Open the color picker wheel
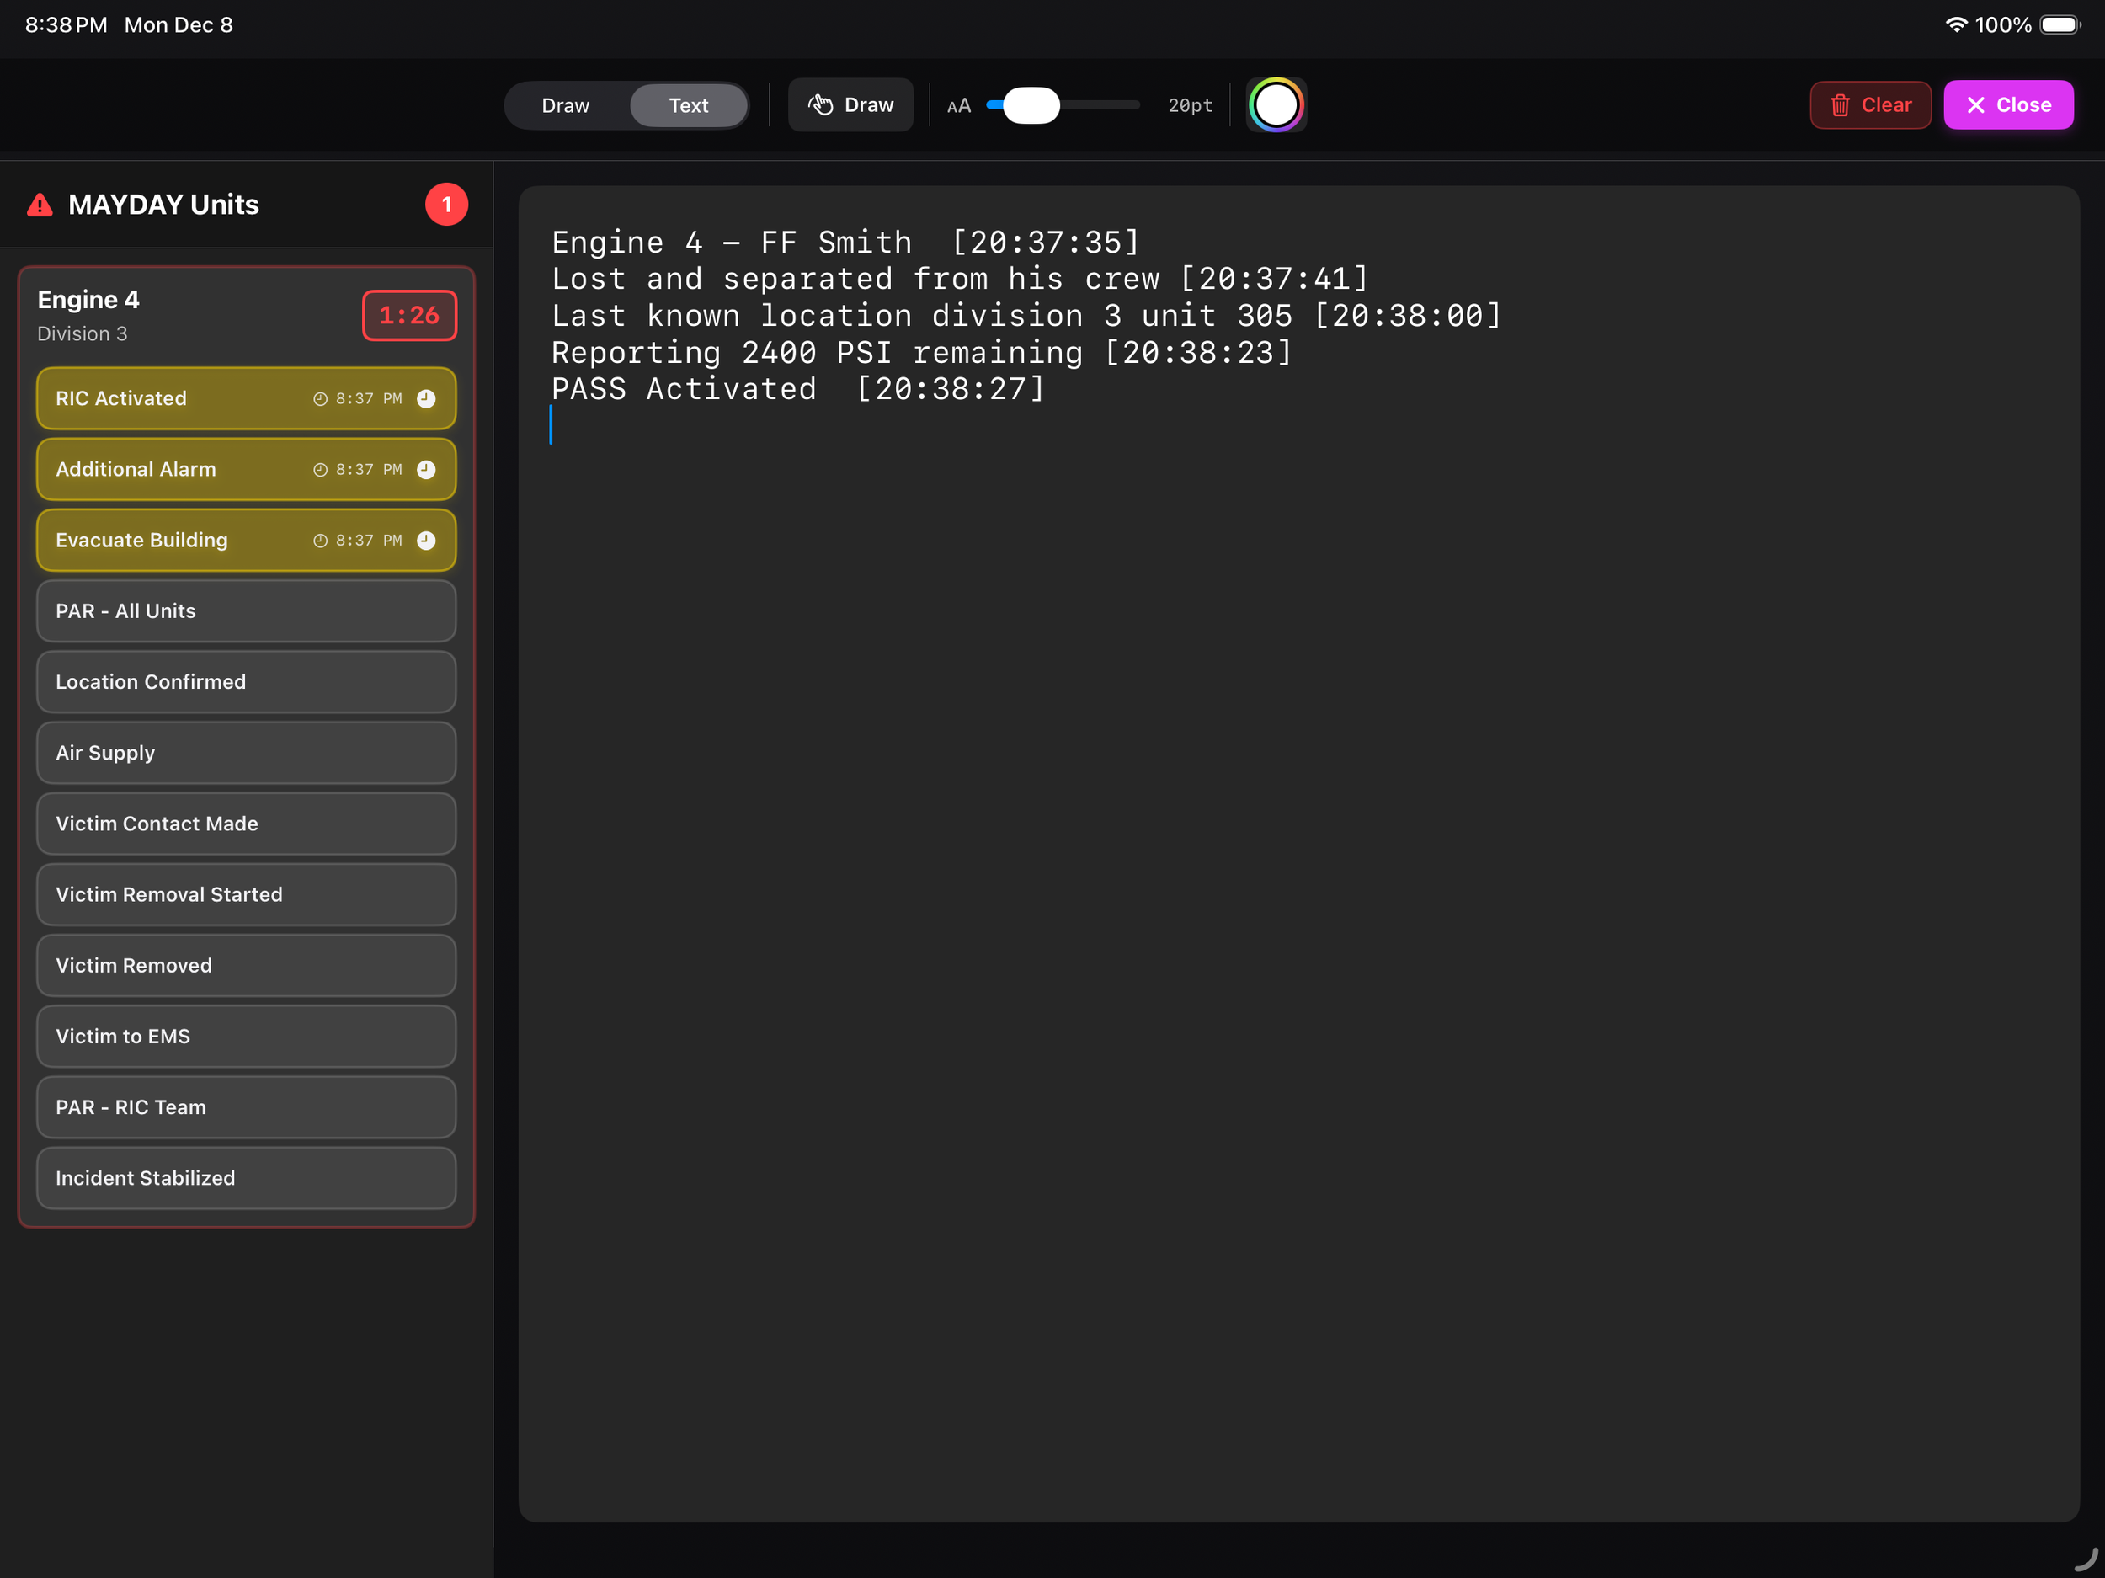The width and height of the screenshot is (2105, 1578). tap(1275, 104)
